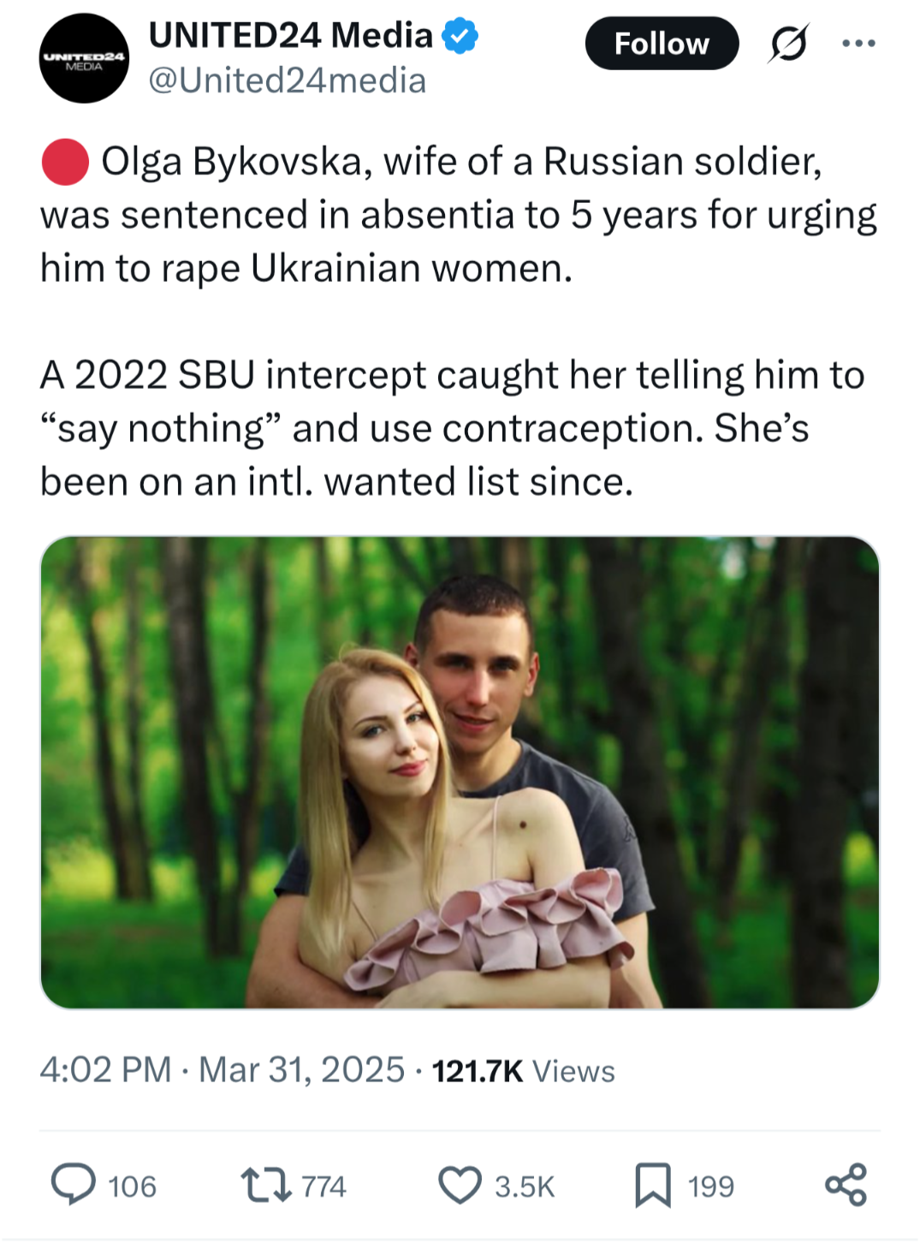This screenshot has height=1244, width=920.
Task: Follow UNITED24 Media account
Action: (662, 44)
